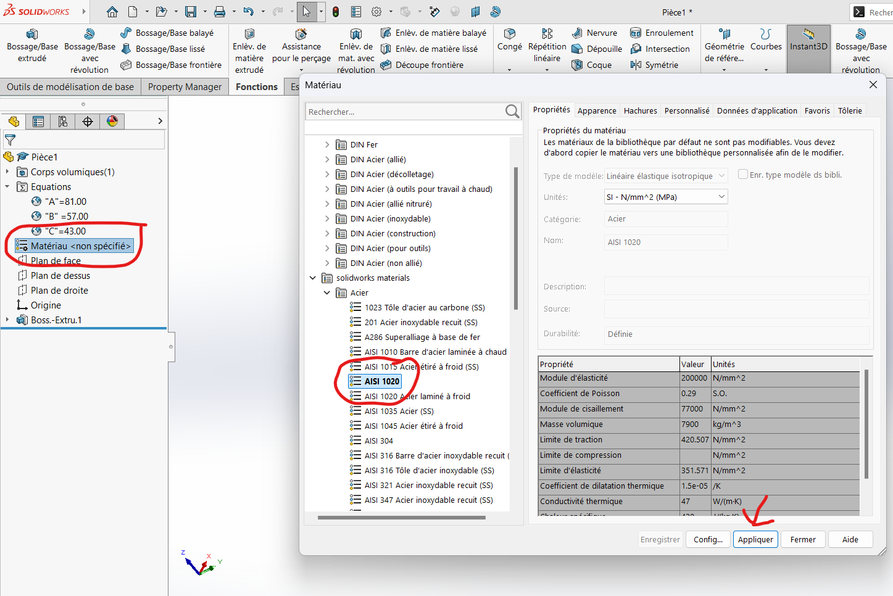Viewport: 893px width, 596px height.
Task: Undo the last action
Action: pos(248,12)
